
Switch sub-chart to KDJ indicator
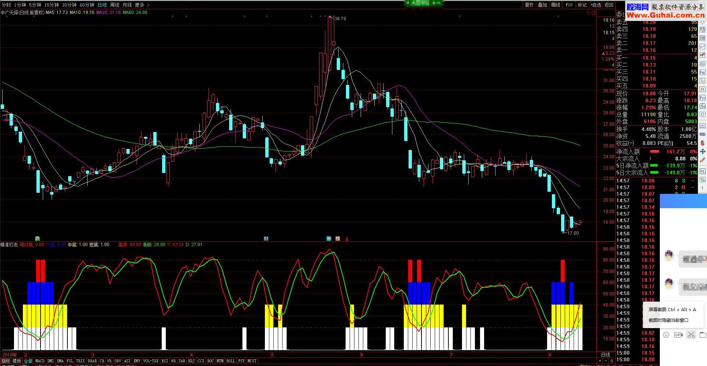192,361
